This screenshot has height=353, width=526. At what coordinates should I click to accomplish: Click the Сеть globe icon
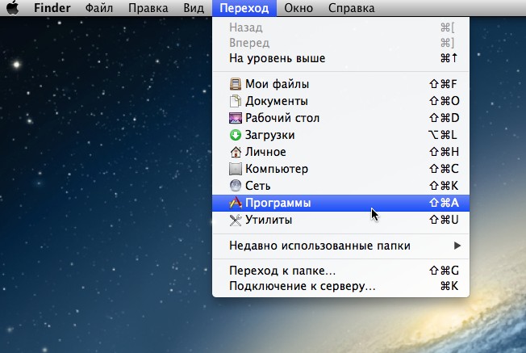pos(235,186)
